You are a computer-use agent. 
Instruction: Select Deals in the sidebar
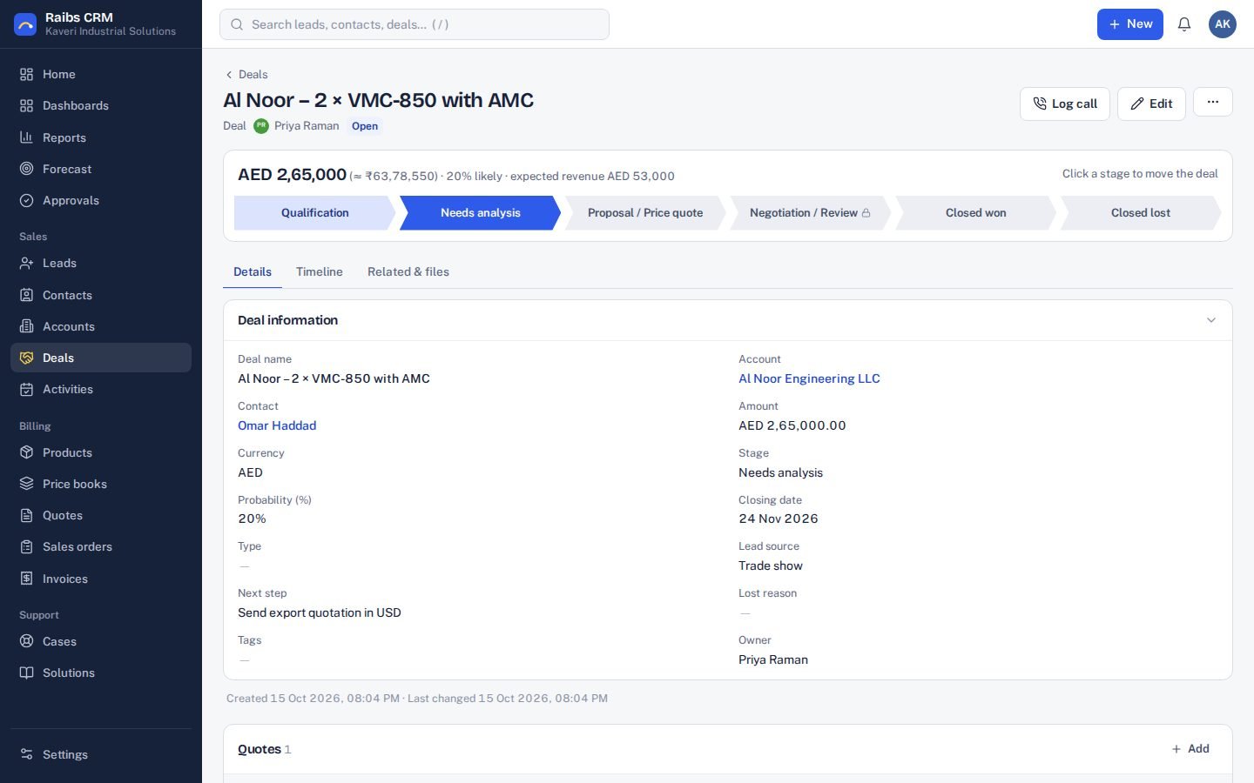101,358
